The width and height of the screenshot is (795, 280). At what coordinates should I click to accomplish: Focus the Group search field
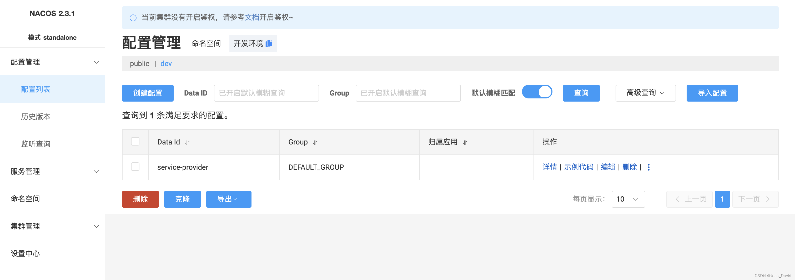tap(408, 93)
